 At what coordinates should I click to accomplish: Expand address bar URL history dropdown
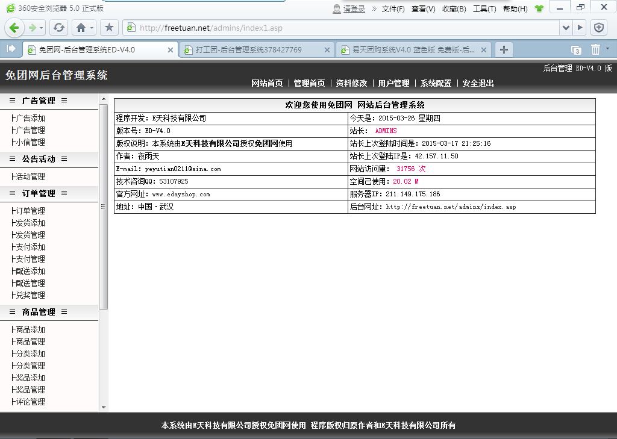pyautogui.click(x=566, y=28)
